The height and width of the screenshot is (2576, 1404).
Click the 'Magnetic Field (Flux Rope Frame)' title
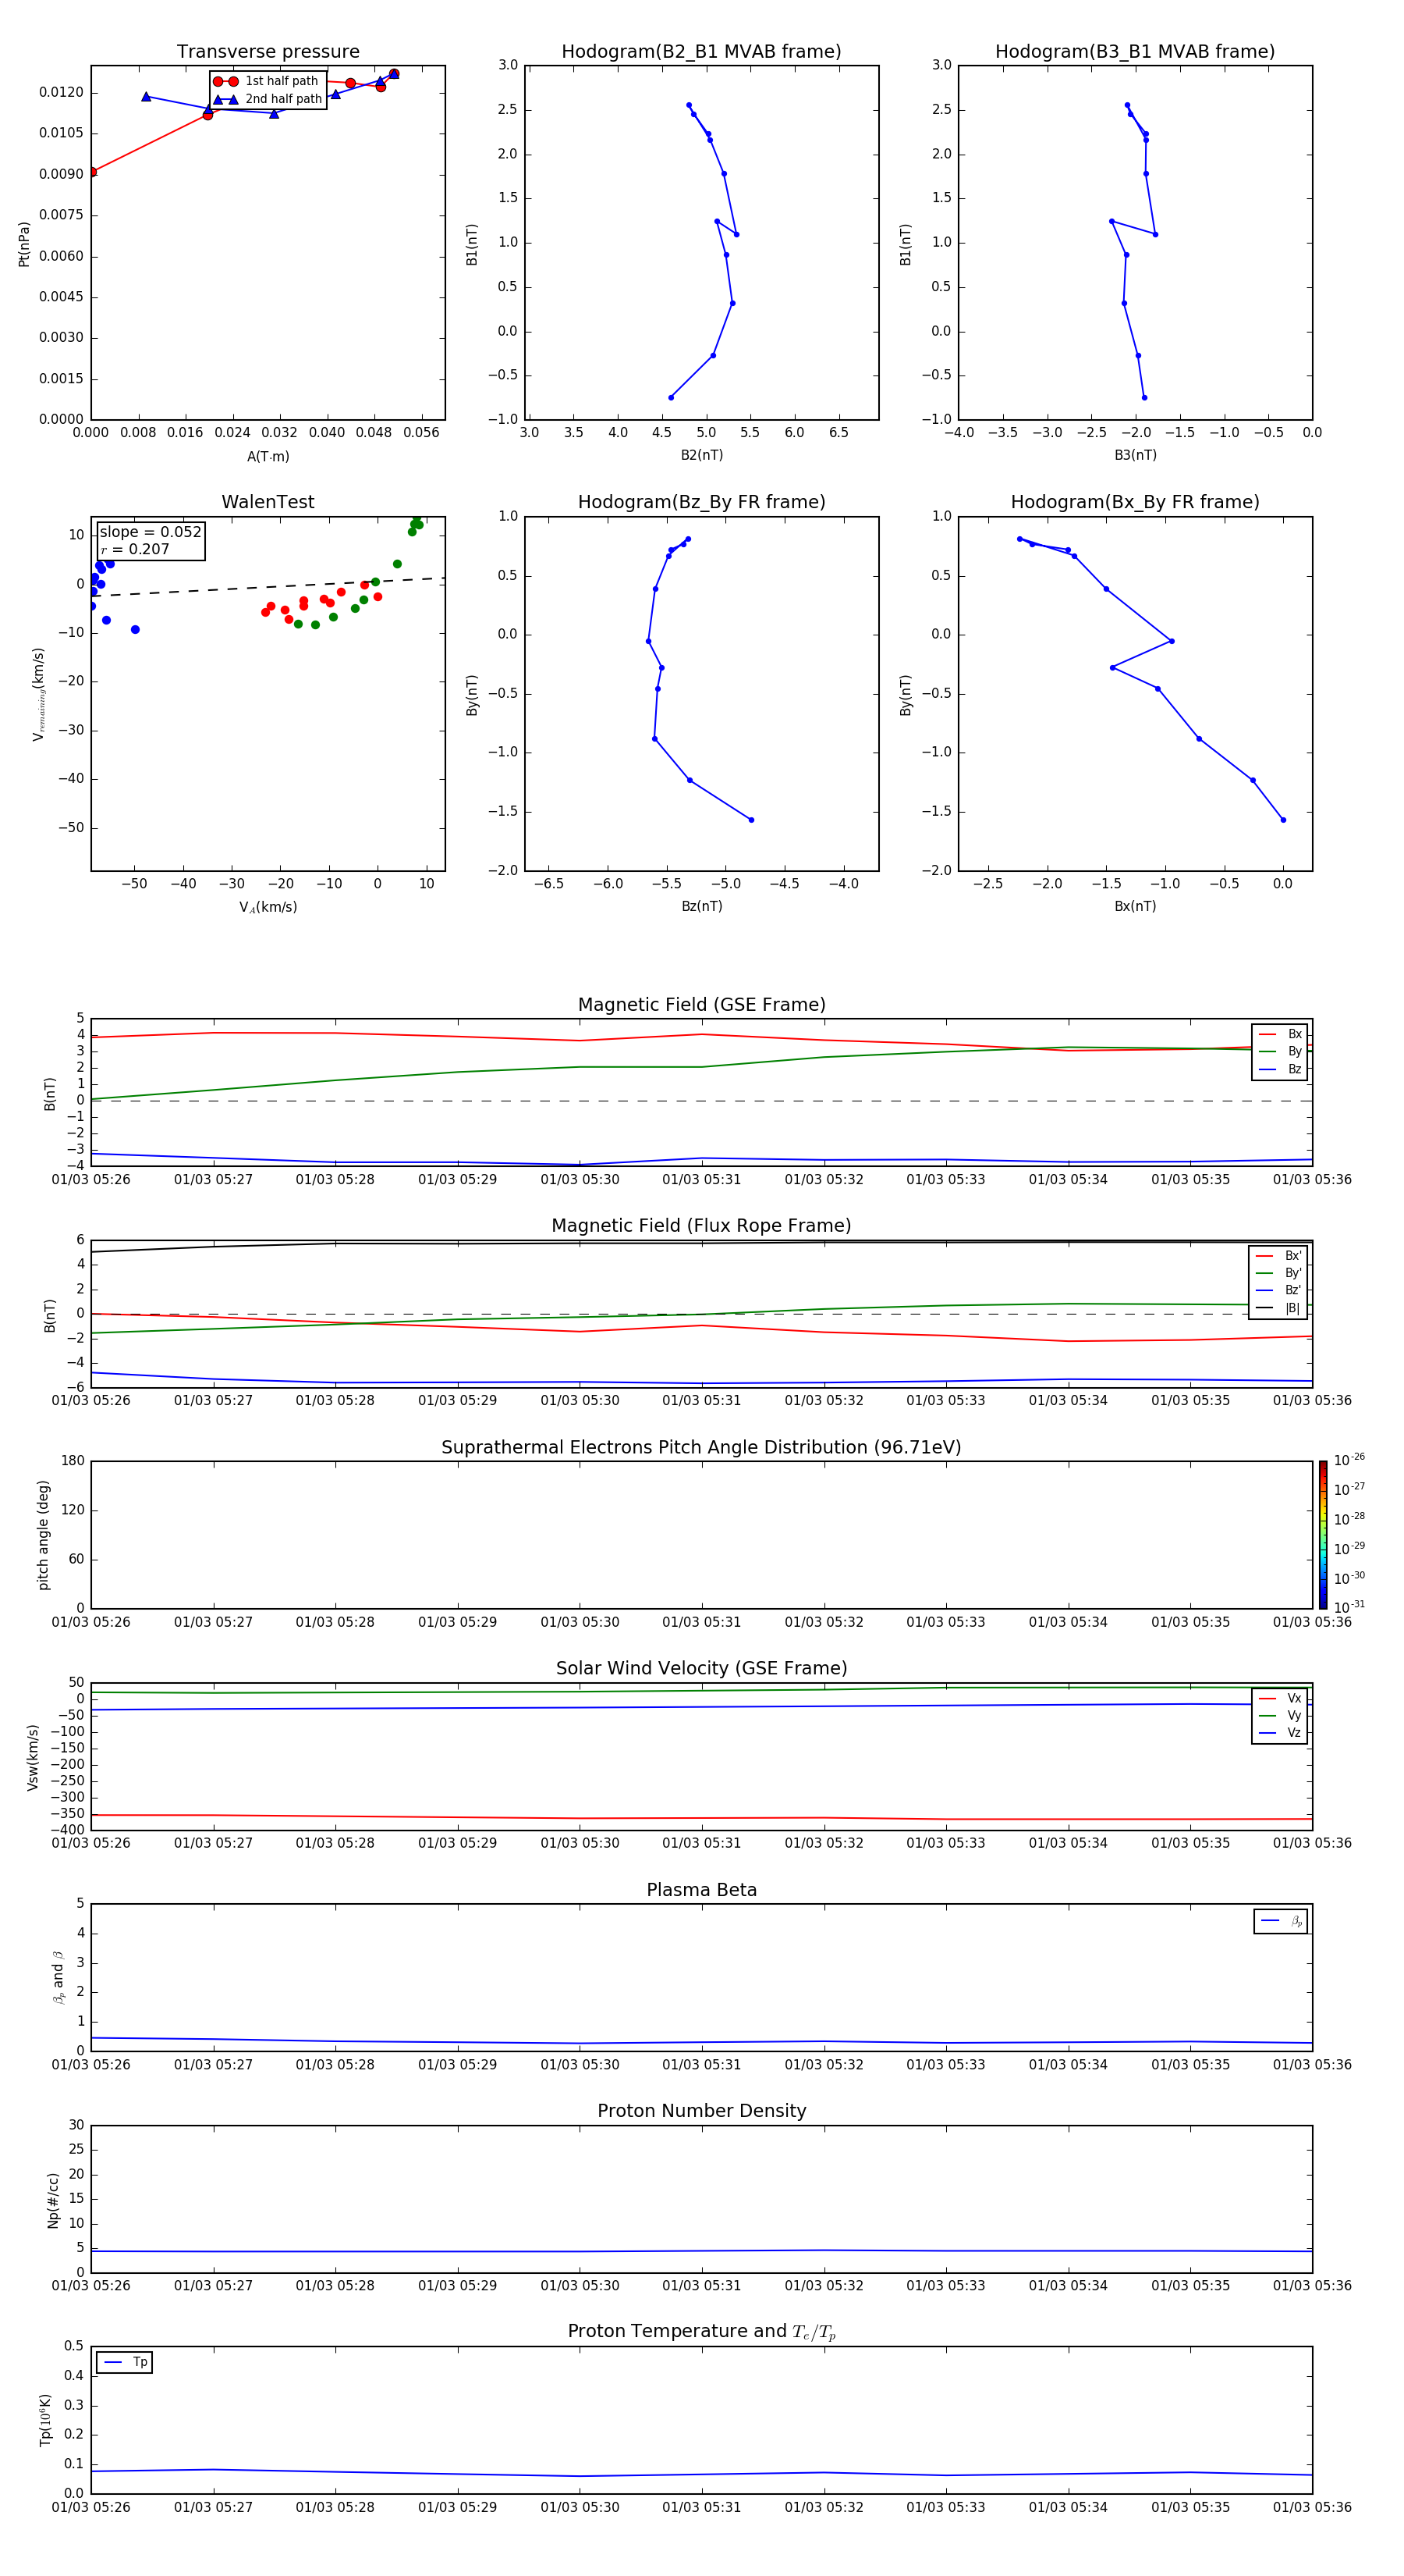coord(701,1226)
